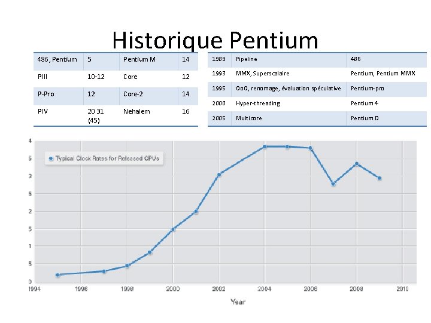Select the '2000' year cell in the table
Image resolution: width=431 pixels, height=323 pixels.
coord(219,103)
